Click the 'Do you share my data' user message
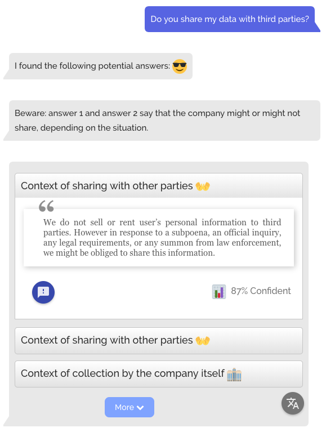The height and width of the screenshot is (432, 326). (x=230, y=19)
